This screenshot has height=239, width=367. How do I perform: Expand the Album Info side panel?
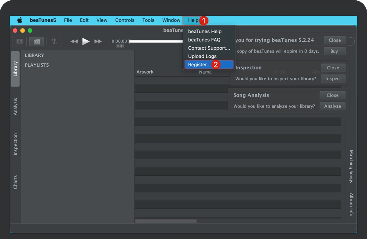pos(351,204)
